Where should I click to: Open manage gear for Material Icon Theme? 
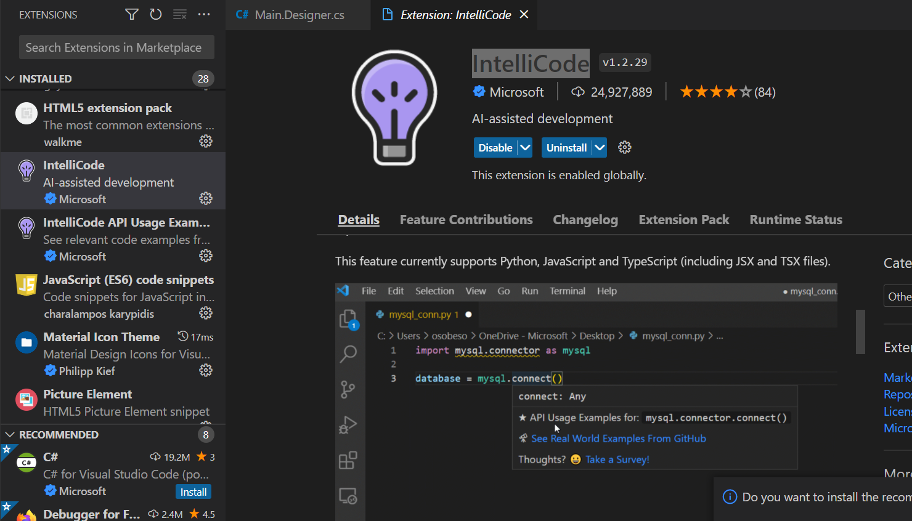[206, 370]
